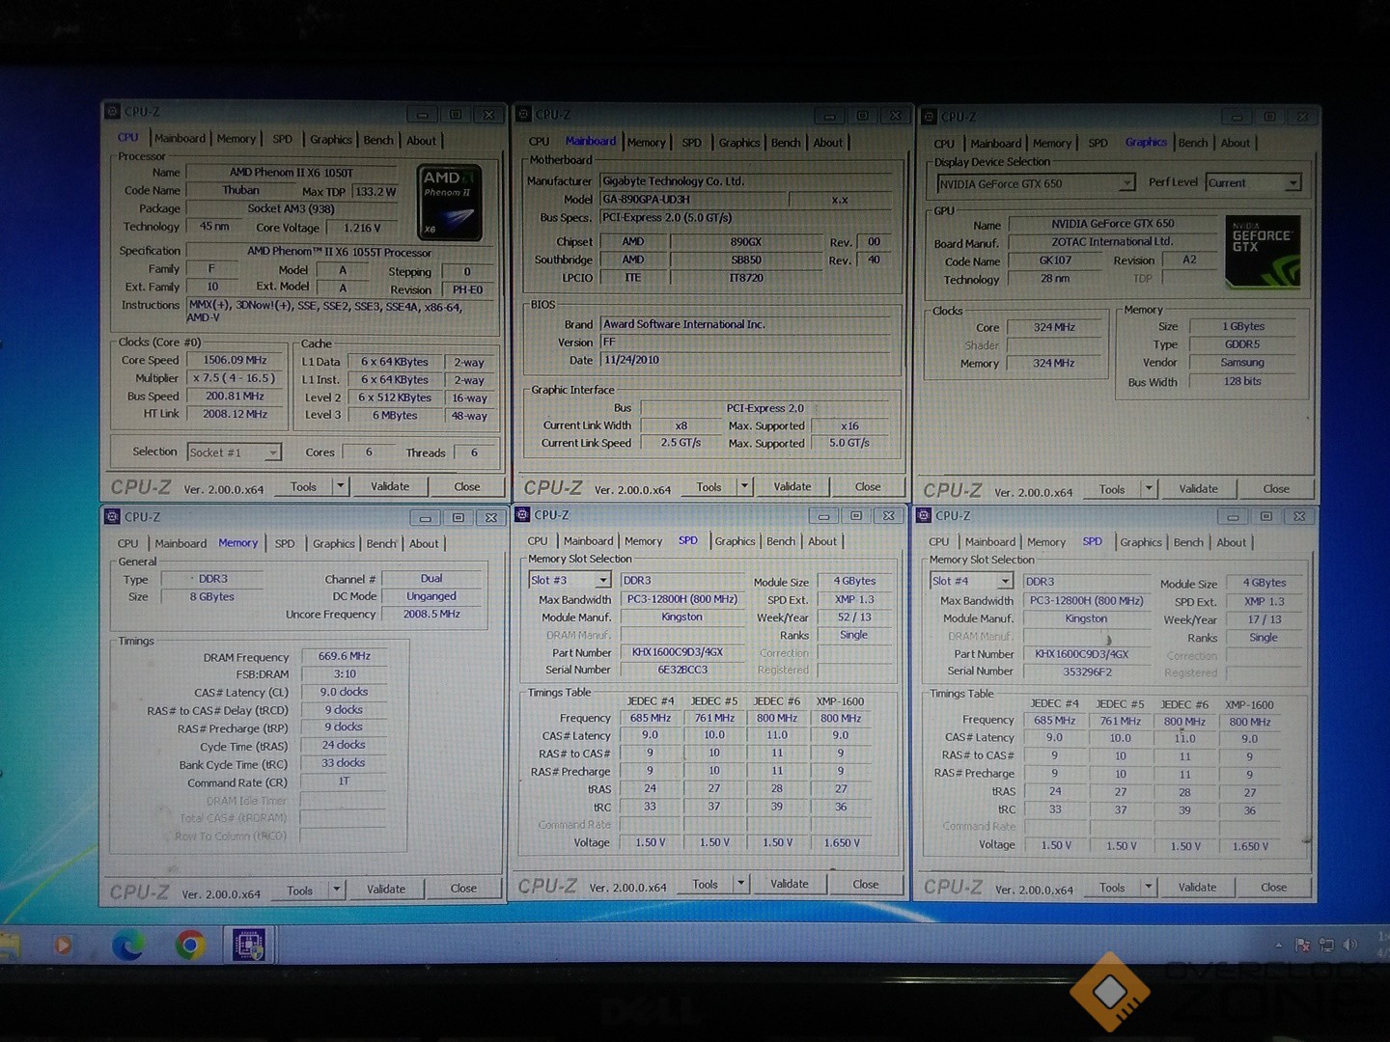Click Serial Number 353296F2 in Slot #4 window
This screenshot has height=1042, width=1390.
(x=1087, y=672)
